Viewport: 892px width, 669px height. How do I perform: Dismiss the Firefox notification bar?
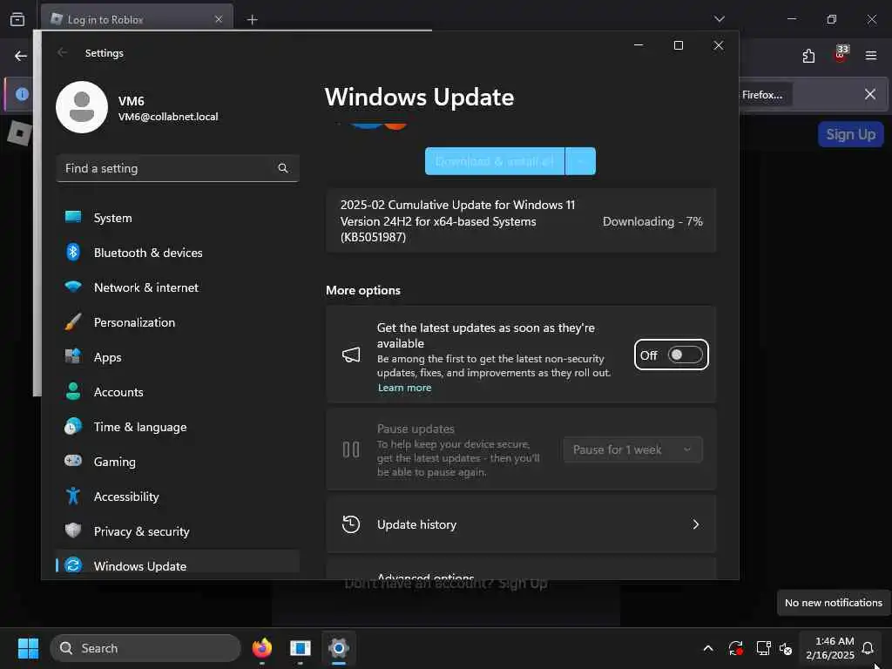point(870,94)
